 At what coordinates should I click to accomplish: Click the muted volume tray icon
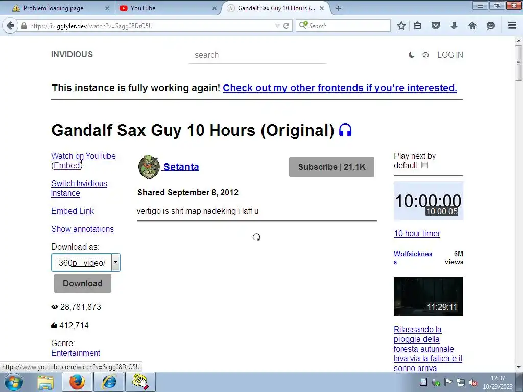click(x=472, y=382)
